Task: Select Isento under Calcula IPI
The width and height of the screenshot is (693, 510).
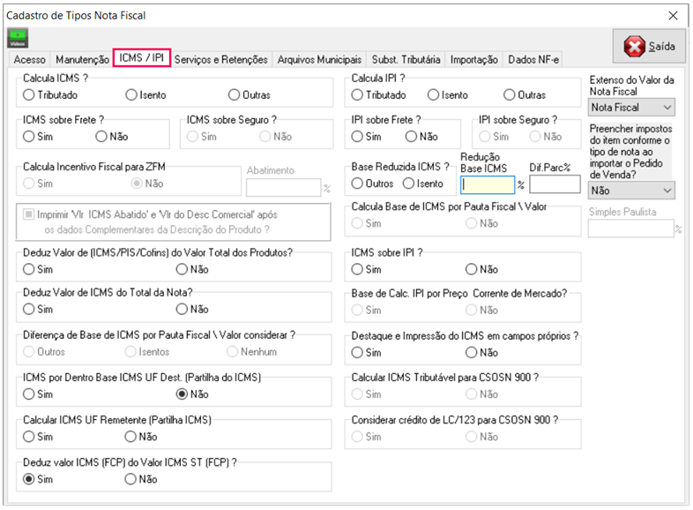Action: pyautogui.click(x=433, y=94)
